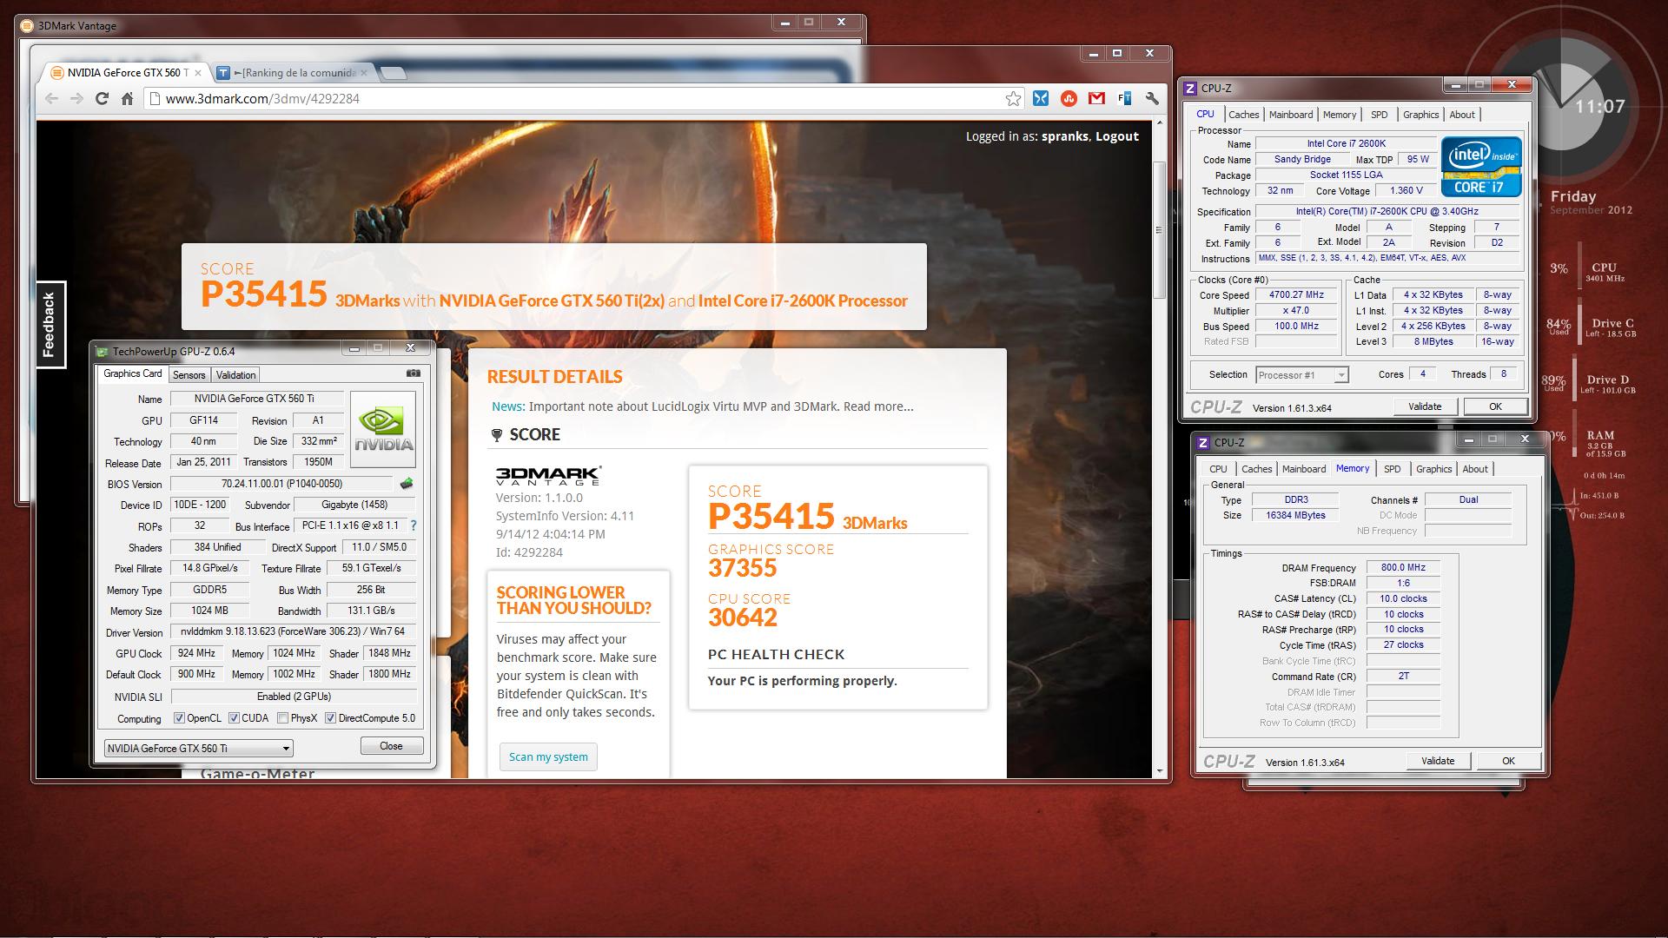Click the RAM usage gadget
1668x938 pixels.
pos(1592,442)
